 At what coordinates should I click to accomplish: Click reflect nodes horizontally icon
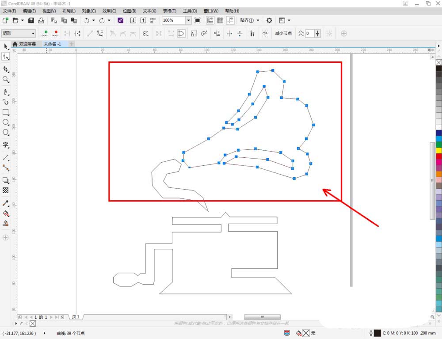[229, 34]
